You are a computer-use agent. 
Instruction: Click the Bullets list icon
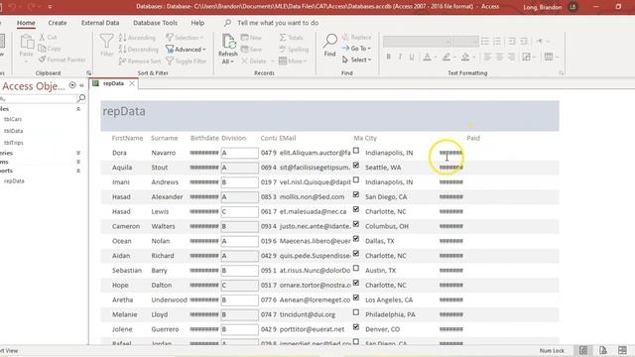pos(485,42)
